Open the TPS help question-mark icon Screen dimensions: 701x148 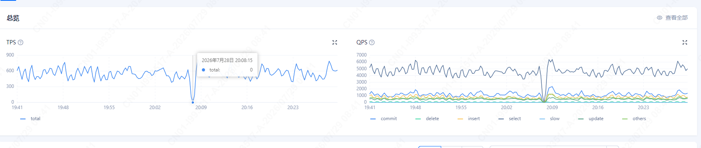click(x=21, y=42)
